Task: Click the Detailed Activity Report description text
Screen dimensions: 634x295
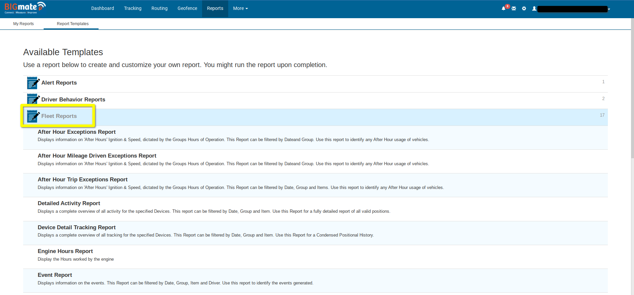Action: click(214, 211)
